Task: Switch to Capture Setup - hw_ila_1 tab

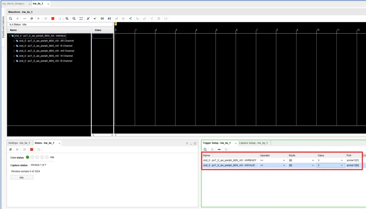Action: click(253, 143)
